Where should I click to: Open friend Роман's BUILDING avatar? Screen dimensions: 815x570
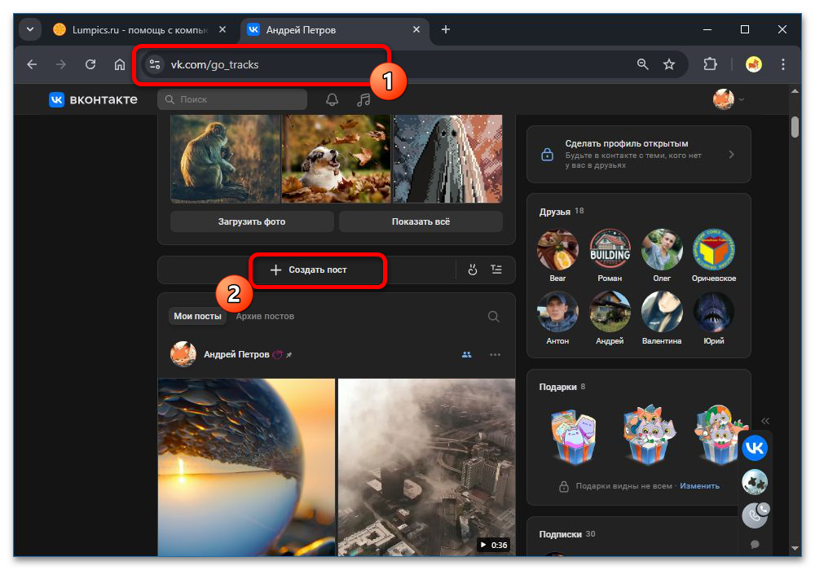610,249
